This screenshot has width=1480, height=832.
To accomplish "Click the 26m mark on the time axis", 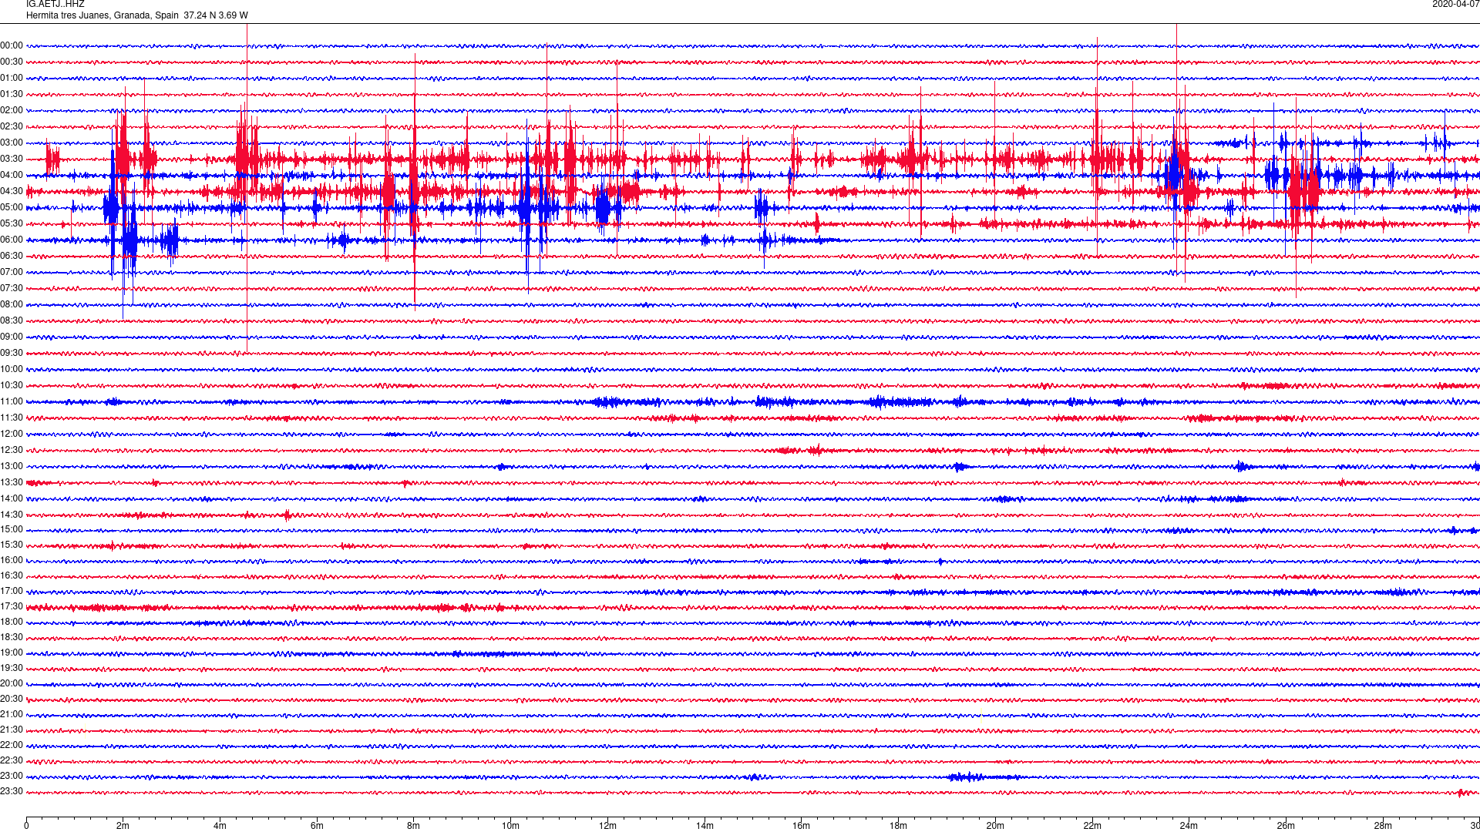I will tap(1286, 826).
